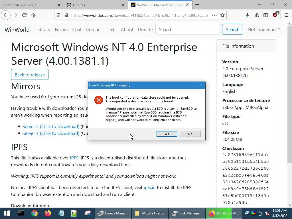Screen dimensions: 292x219
Task: Open the Library bookshelf icon
Action: pos(257,15)
